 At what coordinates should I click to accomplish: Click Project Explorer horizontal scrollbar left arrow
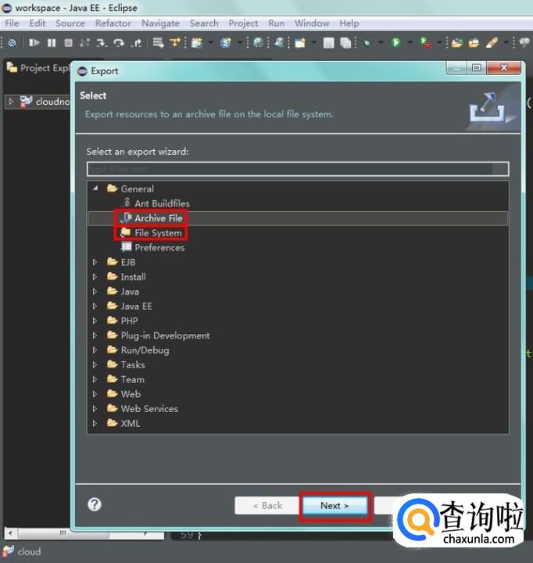coord(10,533)
